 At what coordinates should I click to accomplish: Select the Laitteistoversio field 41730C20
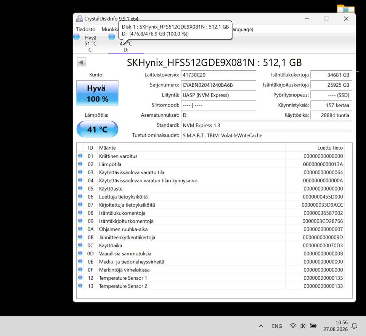(x=218, y=75)
